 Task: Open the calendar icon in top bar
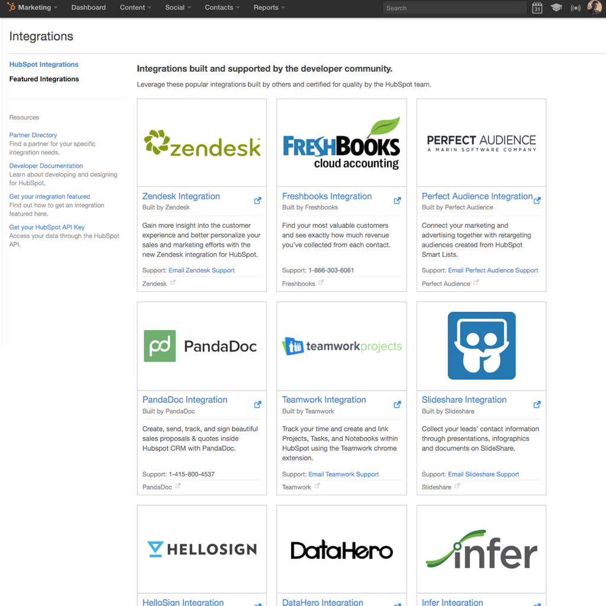pos(537,8)
